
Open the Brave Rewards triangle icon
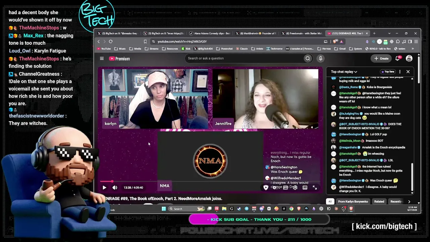coord(341,41)
